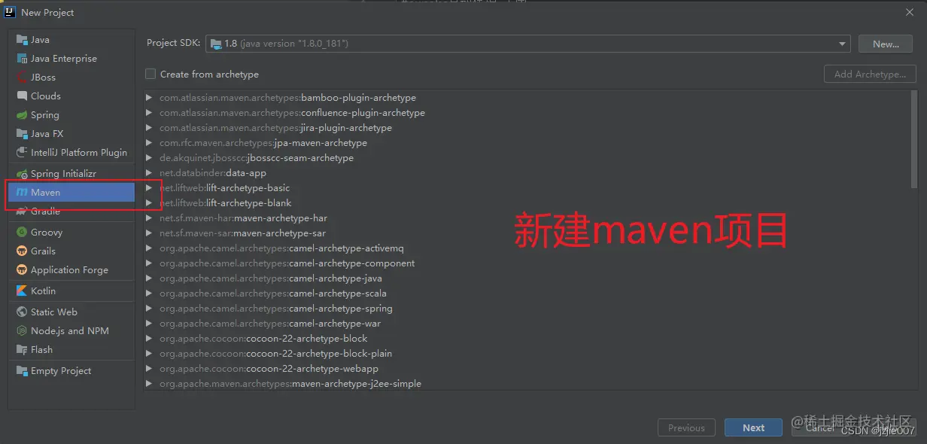Click the Clouds icon
927x444 pixels.
(23, 96)
